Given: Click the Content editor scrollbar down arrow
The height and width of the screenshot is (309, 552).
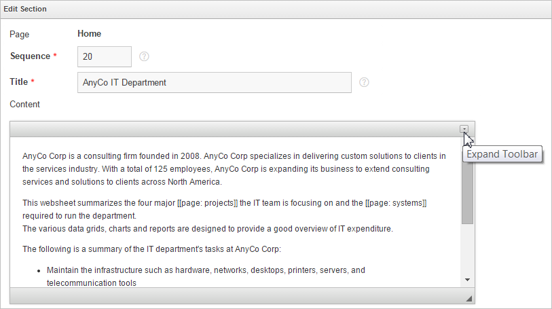Looking at the screenshot, I should pos(468,280).
